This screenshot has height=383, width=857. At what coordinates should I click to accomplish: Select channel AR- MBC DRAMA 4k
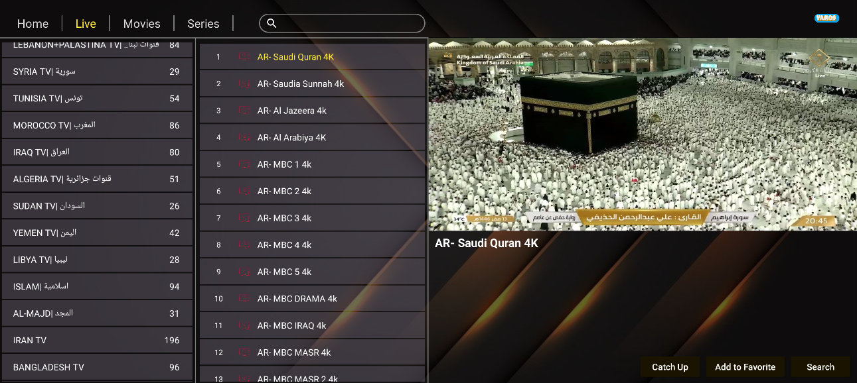(312, 299)
